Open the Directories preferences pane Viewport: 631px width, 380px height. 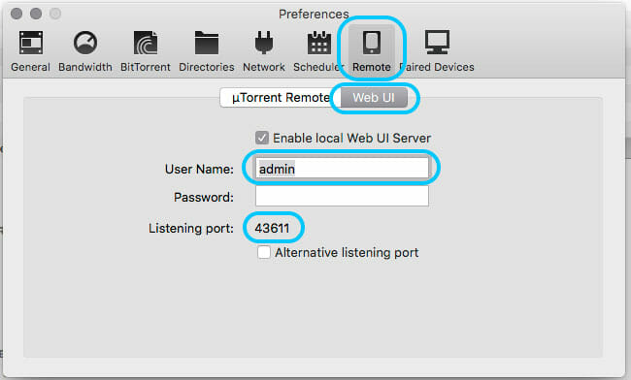[207, 51]
